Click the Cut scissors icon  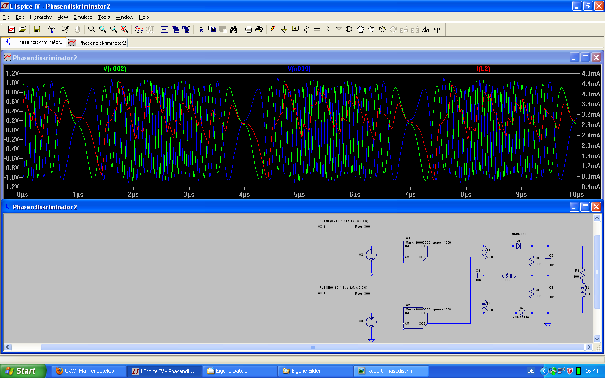(201, 29)
